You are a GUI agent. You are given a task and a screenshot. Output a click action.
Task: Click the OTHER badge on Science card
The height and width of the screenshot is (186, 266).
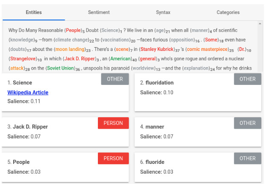[115, 79]
